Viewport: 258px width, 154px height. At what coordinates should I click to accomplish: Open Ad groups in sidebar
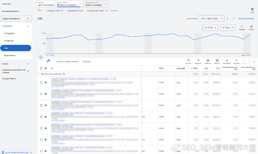click(x=9, y=41)
